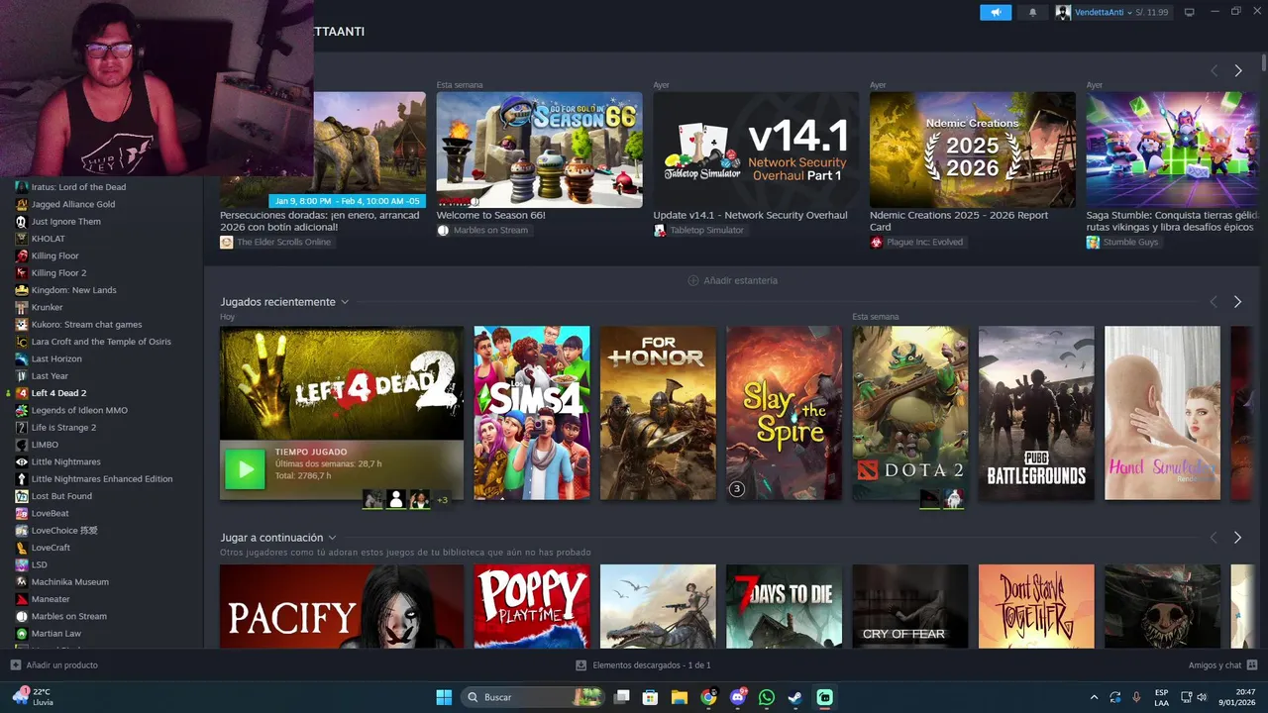Open the 7 Days to Die cover
This screenshot has height=713, width=1268.
click(784, 606)
